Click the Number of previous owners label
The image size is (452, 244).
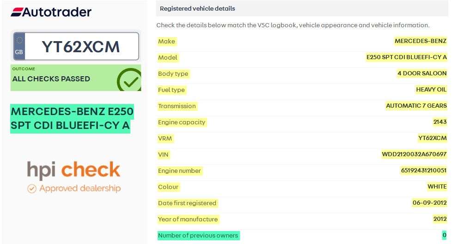tap(198, 235)
